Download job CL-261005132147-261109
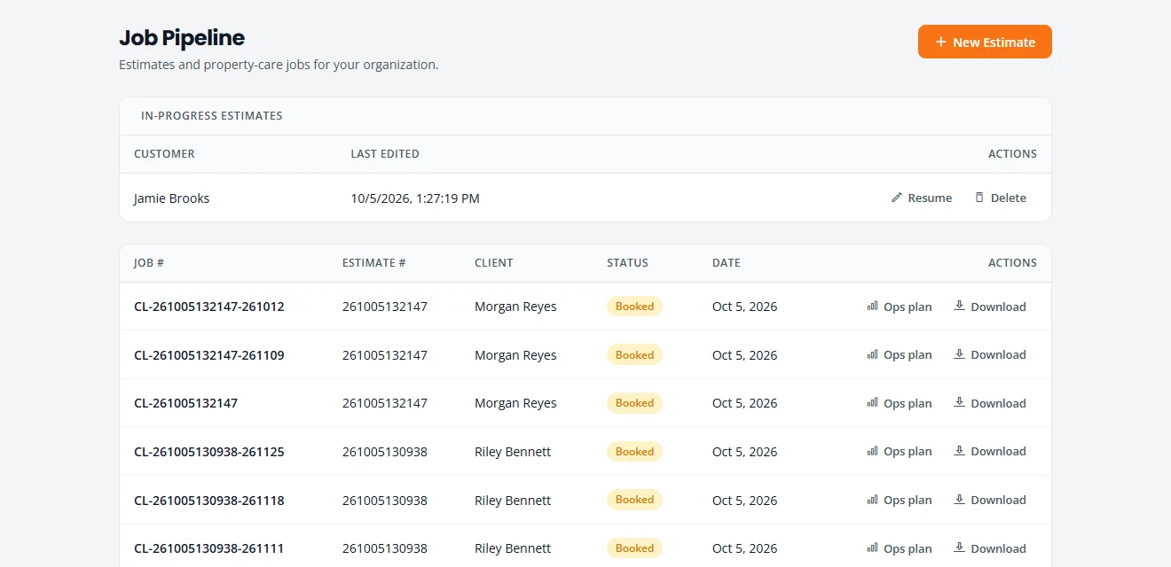This screenshot has width=1171, height=567. coord(989,354)
